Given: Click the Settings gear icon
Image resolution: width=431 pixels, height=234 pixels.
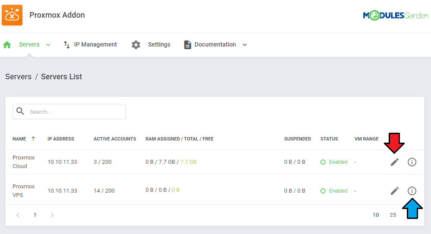Looking at the screenshot, I should tap(136, 45).
